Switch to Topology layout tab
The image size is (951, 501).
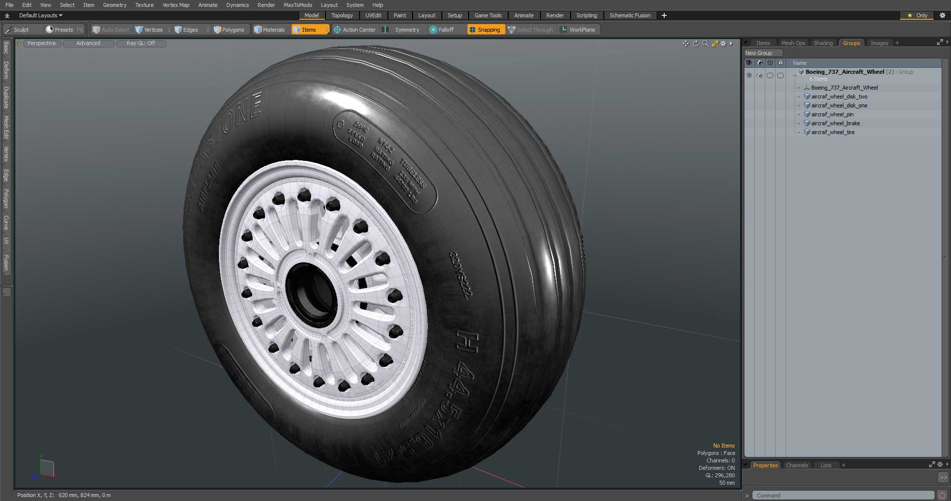(x=342, y=15)
